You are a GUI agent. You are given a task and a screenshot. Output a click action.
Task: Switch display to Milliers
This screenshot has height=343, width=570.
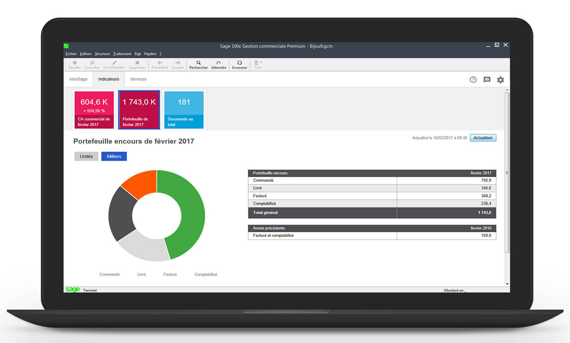point(114,156)
